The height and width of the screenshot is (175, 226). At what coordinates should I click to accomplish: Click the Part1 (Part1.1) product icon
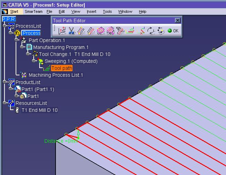[17, 89]
